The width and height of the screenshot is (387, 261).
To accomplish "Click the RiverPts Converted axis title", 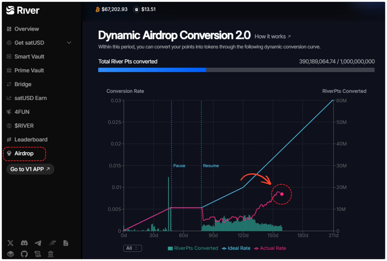I will (x=344, y=91).
